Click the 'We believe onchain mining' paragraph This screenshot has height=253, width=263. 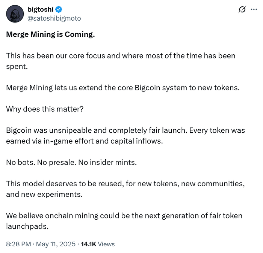click(x=124, y=221)
